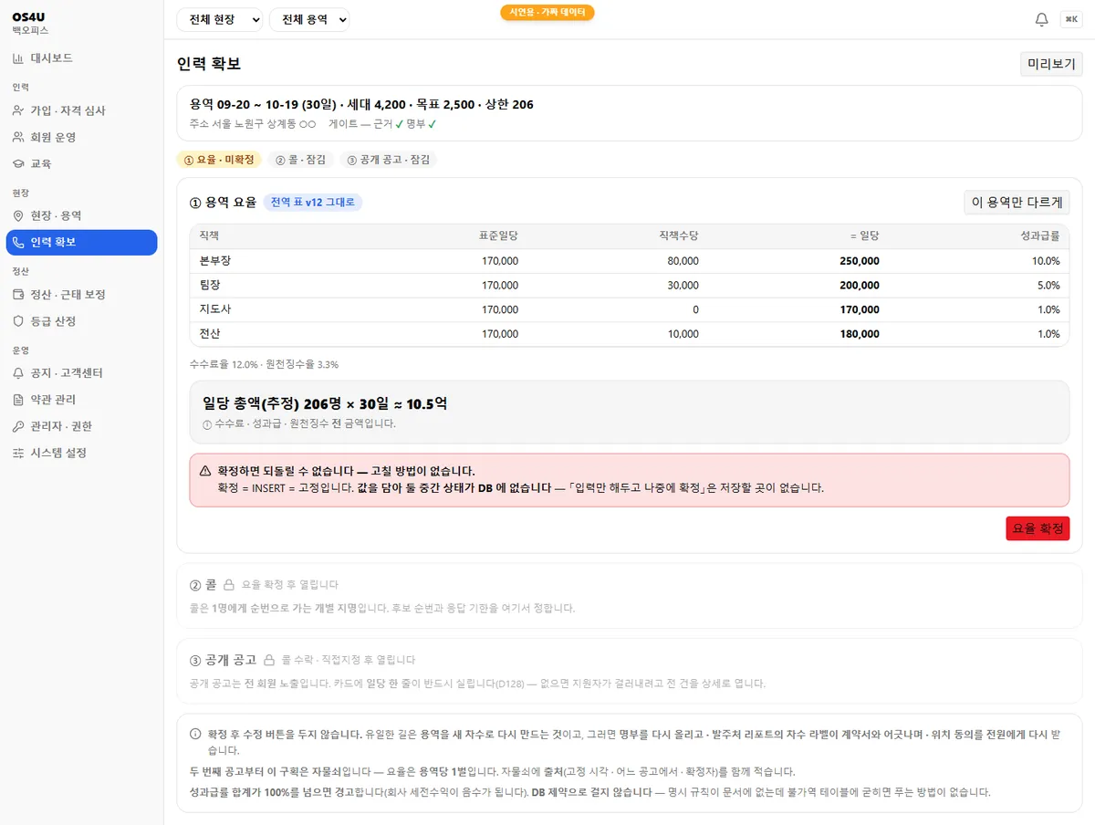Click the lock icon beside ② 콜
The image size is (1095, 825).
[x=229, y=584]
